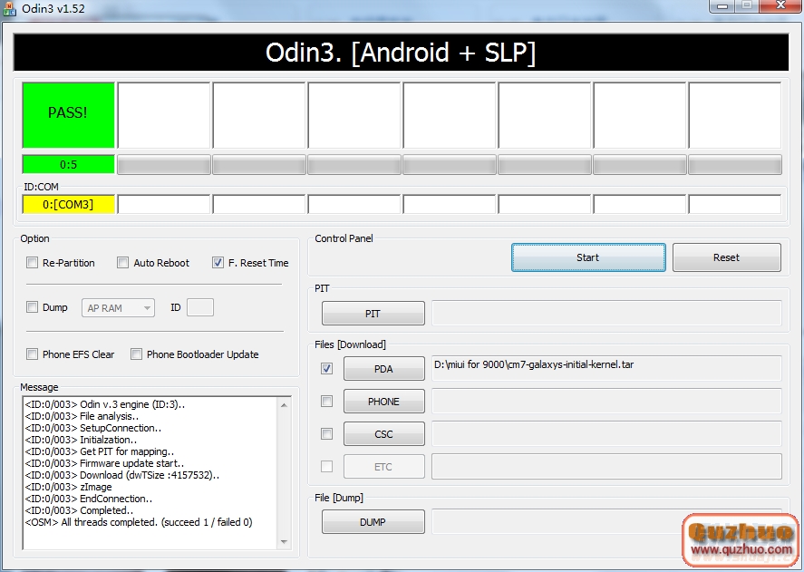Click the Odin3 app icon in title bar
804x572 pixels.
point(9,9)
